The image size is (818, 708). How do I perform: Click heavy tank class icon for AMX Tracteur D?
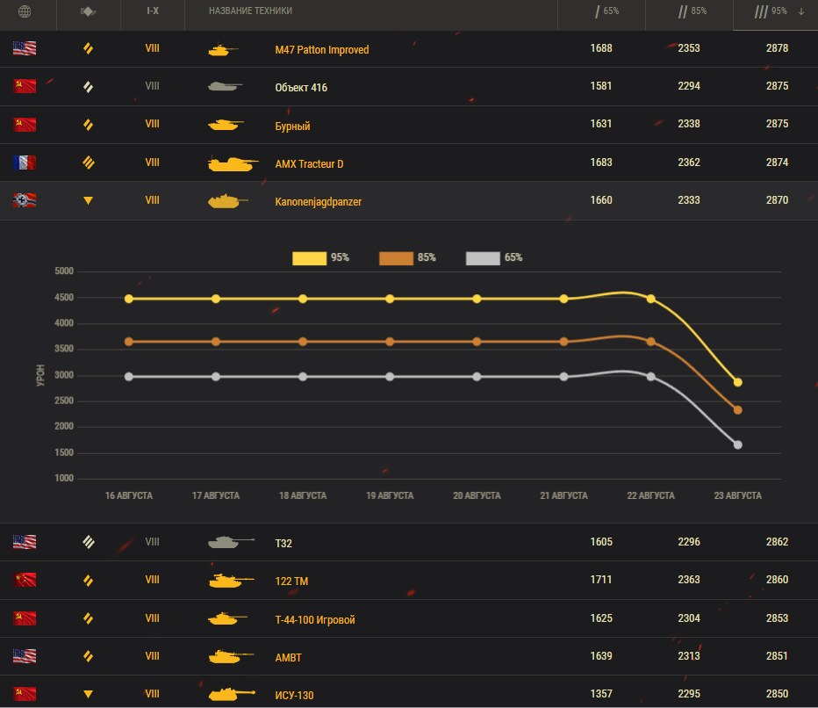click(88, 163)
